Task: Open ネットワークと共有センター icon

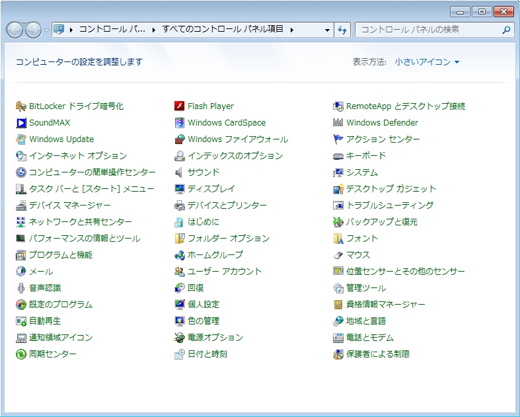Action: (x=20, y=221)
